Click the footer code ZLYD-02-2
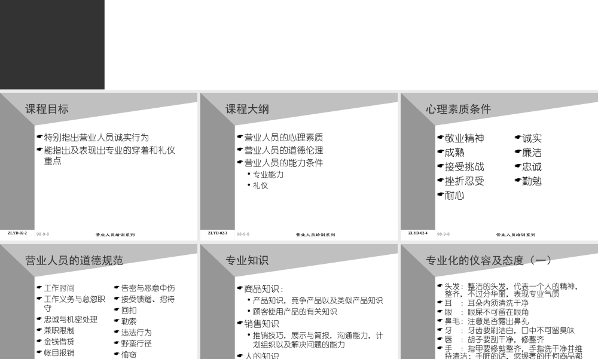This screenshot has height=359, width=598. coord(17,233)
